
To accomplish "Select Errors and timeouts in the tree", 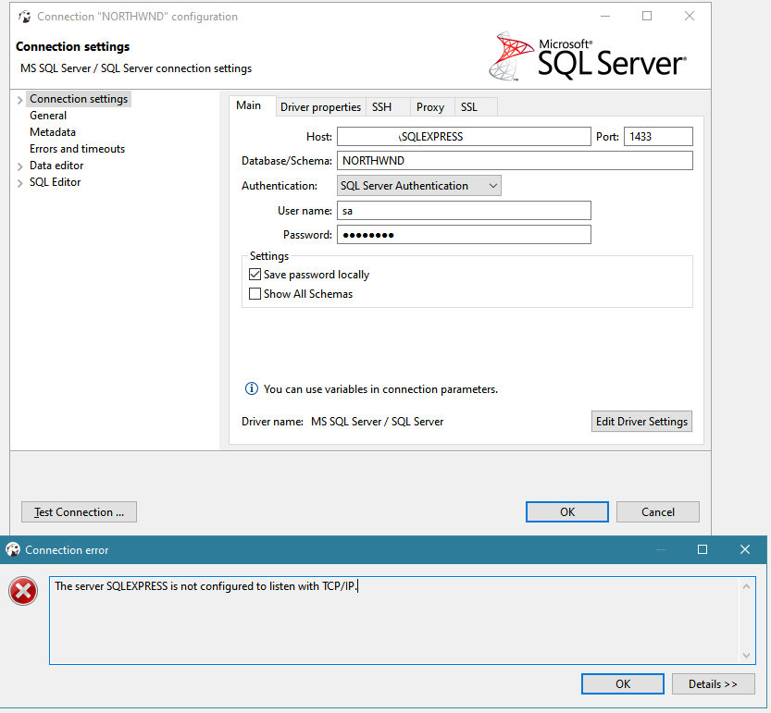I will point(77,149).
